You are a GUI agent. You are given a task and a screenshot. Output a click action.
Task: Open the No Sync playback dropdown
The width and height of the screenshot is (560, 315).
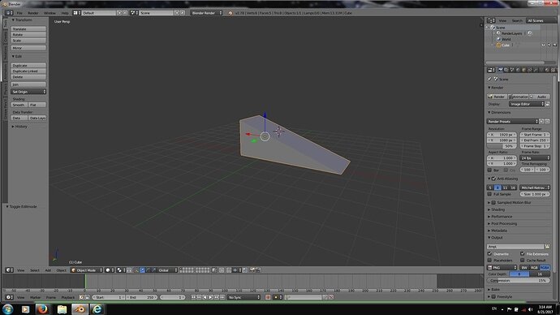pos(244,297)
